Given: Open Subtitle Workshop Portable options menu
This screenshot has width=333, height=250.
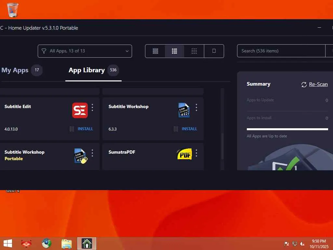Looking at the screenshot, I should [92, 153].
